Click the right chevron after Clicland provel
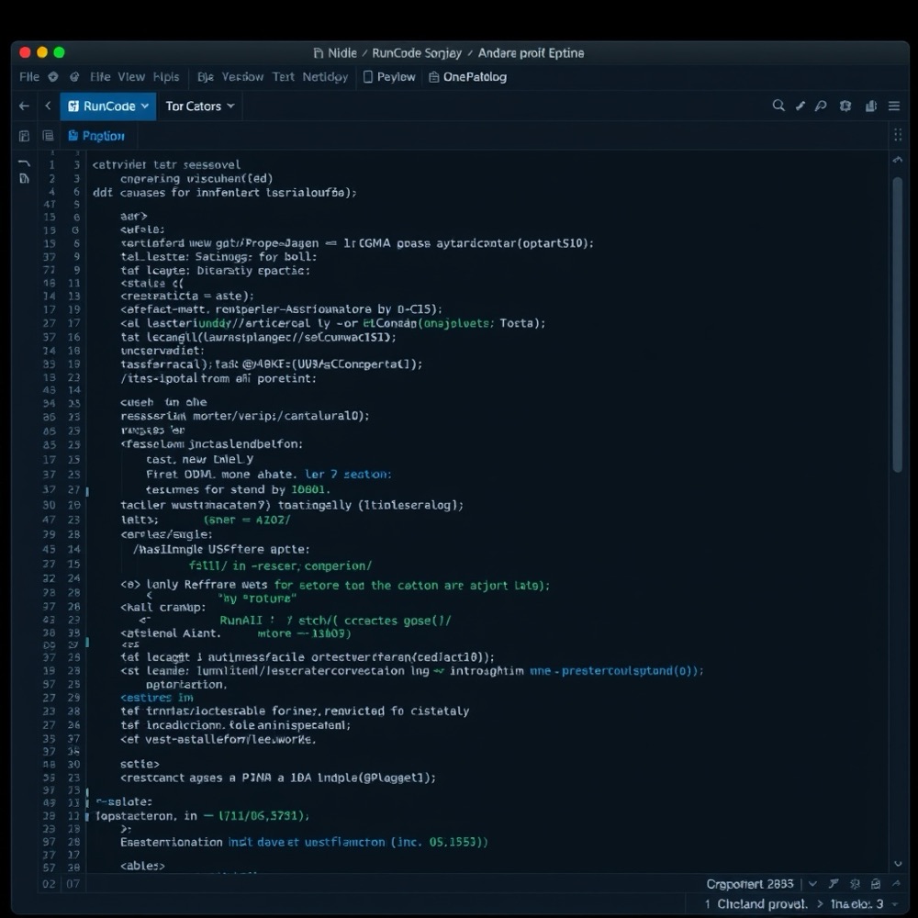The height and width of the screenshot is (918, 918). point(820,904)
